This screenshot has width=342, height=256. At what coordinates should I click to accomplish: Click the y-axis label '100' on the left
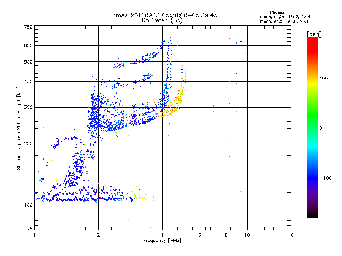tap(28, 205)
